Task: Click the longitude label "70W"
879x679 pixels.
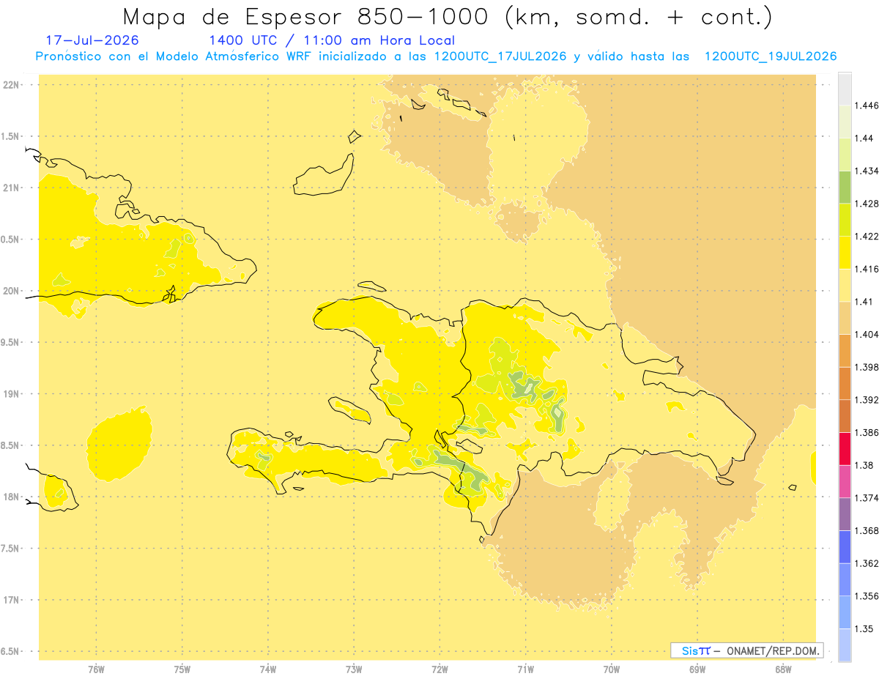Action: click(x=612, y=669)
